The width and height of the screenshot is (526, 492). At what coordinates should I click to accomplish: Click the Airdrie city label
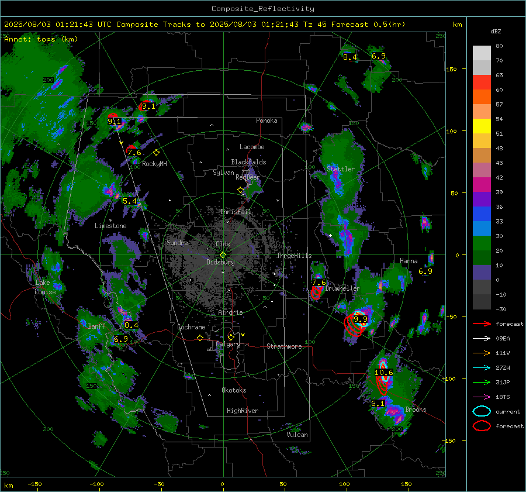tap(230, 312)
